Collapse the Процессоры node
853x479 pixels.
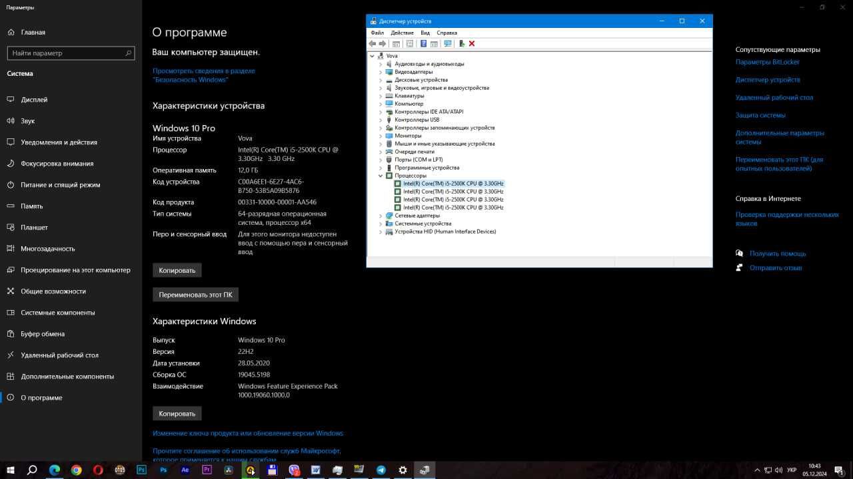pyautogui.click(x=381, y=176)
